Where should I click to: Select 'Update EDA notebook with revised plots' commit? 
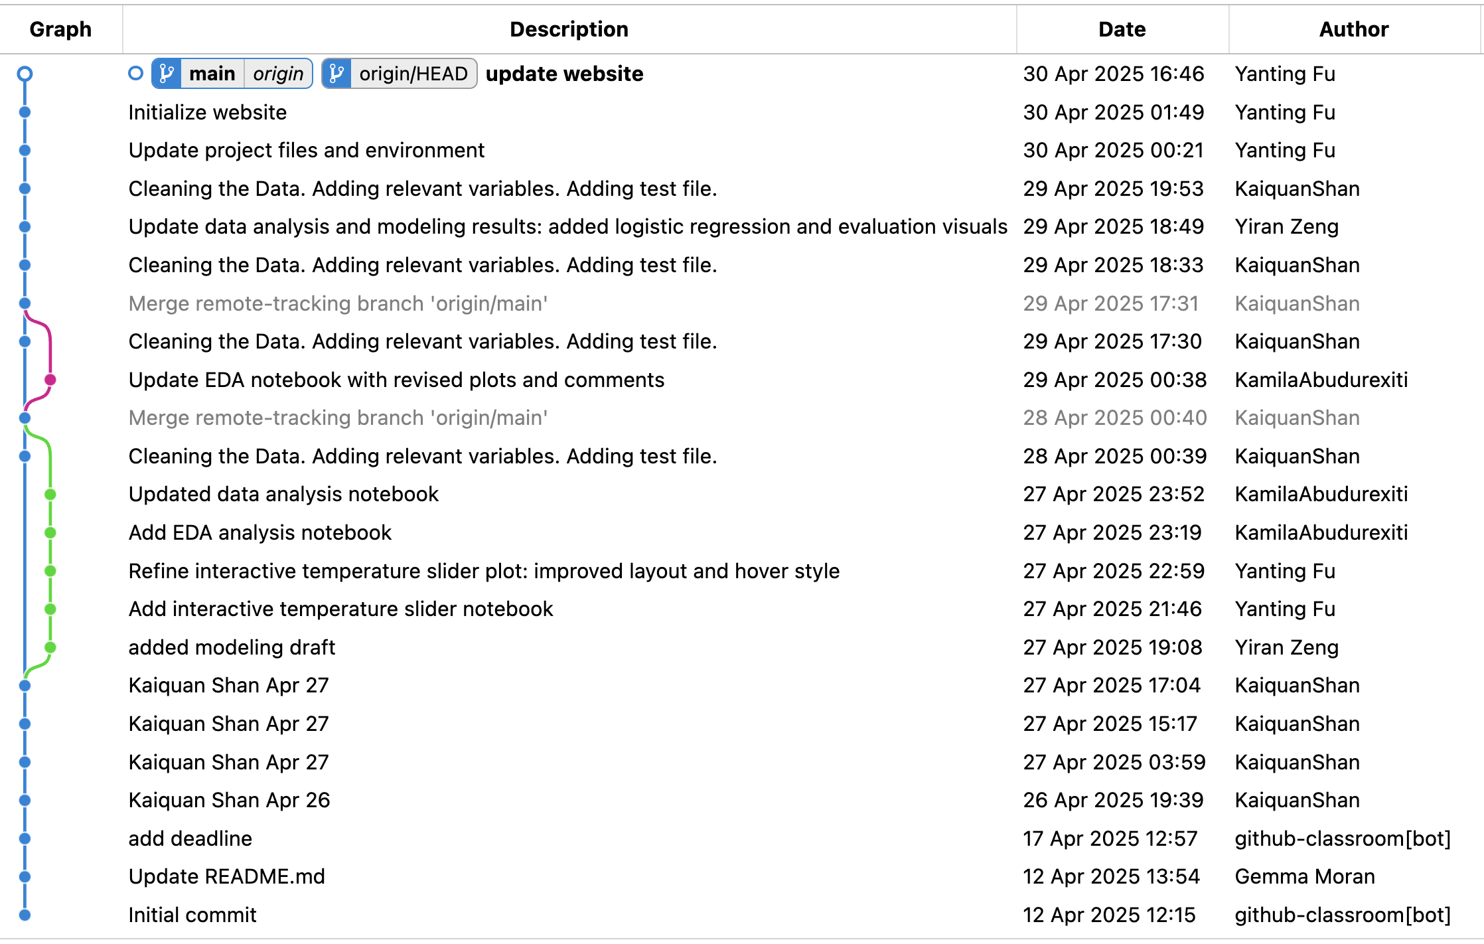pos(396,380)
